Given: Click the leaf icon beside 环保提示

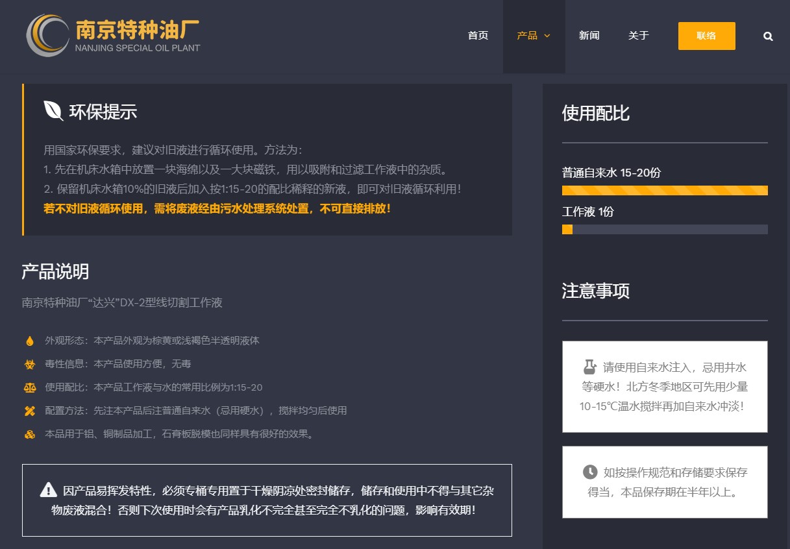Looking at the screenshot, I should point(53,111).
